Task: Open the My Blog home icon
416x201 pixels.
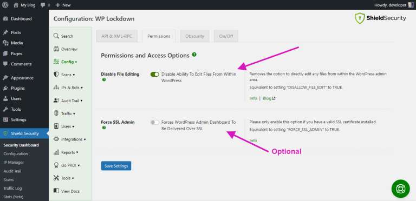Action: coord(16,5)
